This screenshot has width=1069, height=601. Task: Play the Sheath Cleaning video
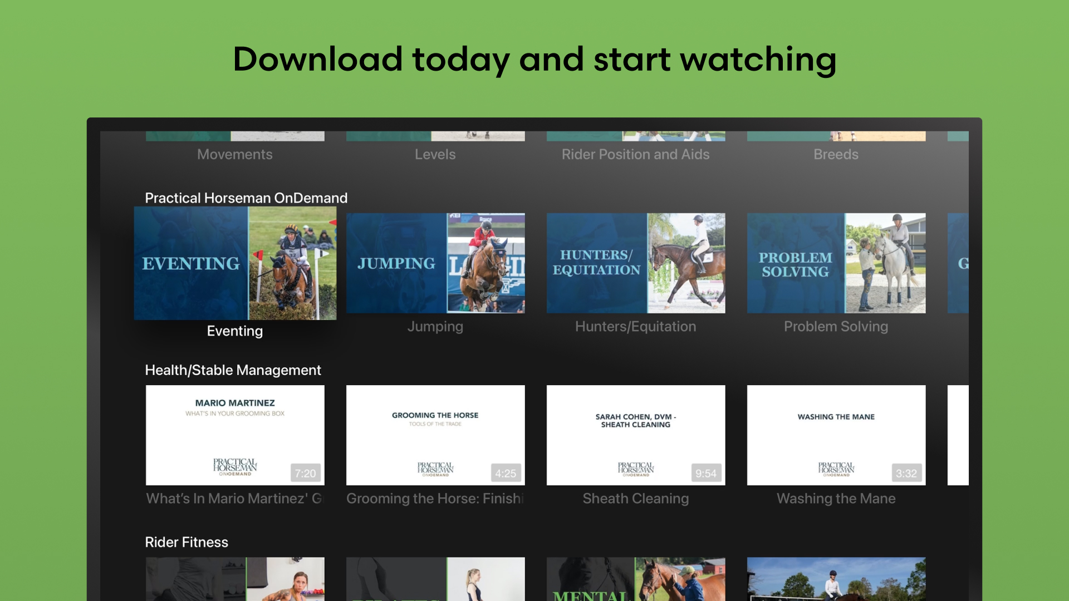pyautogui.click(x=636, y=435)
